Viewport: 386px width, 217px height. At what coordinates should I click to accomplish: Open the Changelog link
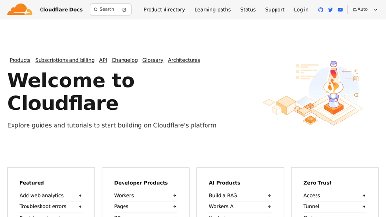[x=124, y=60]
